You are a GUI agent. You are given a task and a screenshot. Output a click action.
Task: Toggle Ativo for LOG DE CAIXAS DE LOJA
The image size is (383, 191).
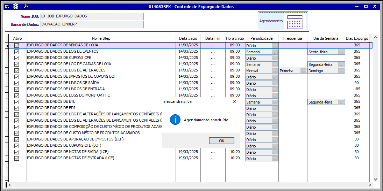click(16, 64)
